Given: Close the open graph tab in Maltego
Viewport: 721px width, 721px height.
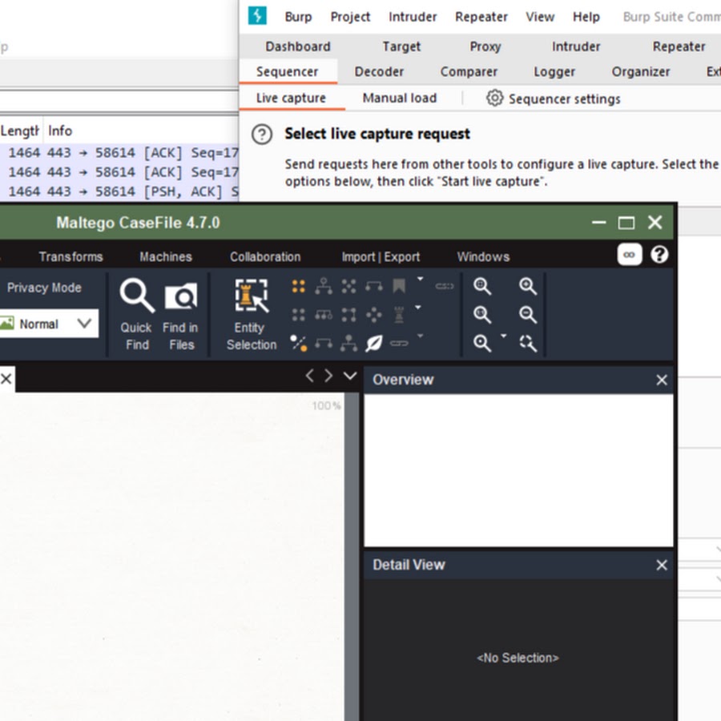Looking at the screenshot, I should pyautogui.click(x=6, y=379).
